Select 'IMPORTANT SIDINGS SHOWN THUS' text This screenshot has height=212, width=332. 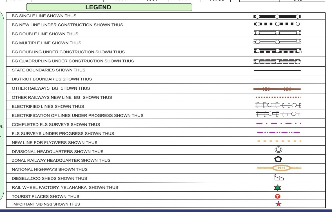point(46,204)
